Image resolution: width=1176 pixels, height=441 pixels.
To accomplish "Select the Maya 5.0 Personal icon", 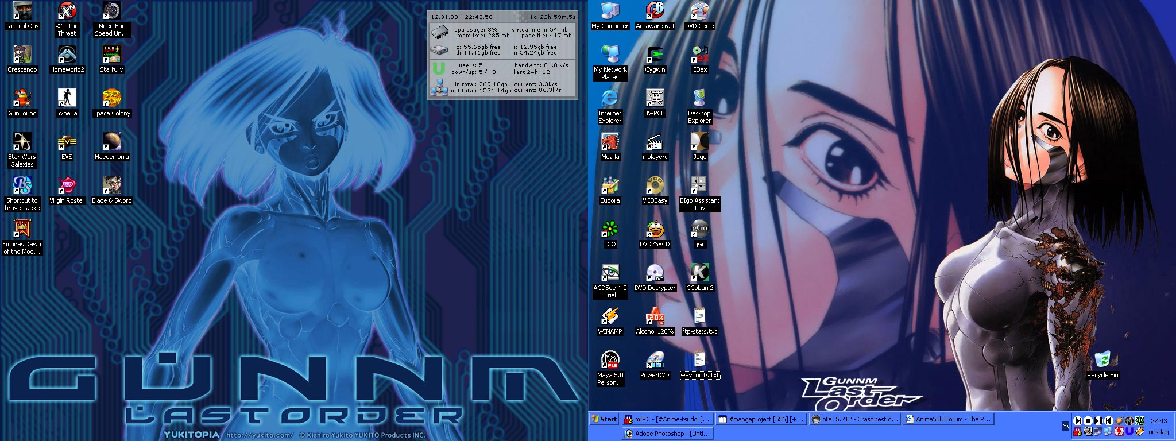I will pos(610,368).
